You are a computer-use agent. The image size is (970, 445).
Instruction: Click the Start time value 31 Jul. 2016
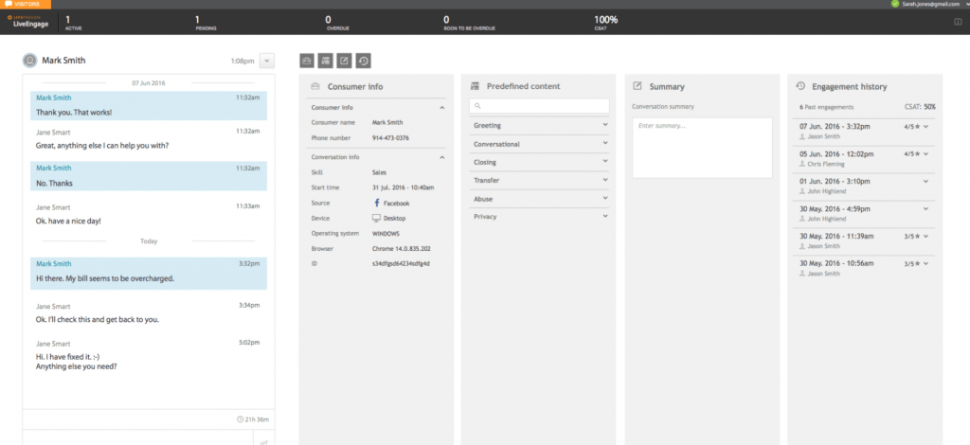point(403,187)
